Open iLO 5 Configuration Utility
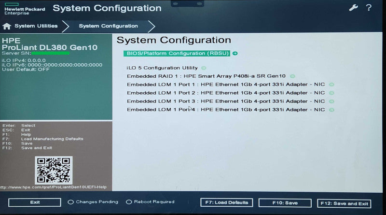The image size is (386, 215). click(162, 68)
